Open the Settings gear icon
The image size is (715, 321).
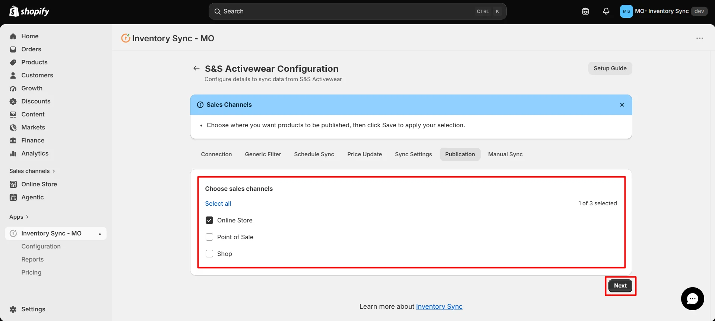[x=13, y=309]
